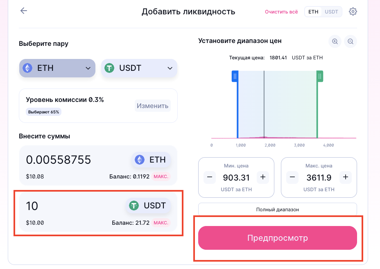
Task: Zoom in on the price chart
Action: [335, 41]
